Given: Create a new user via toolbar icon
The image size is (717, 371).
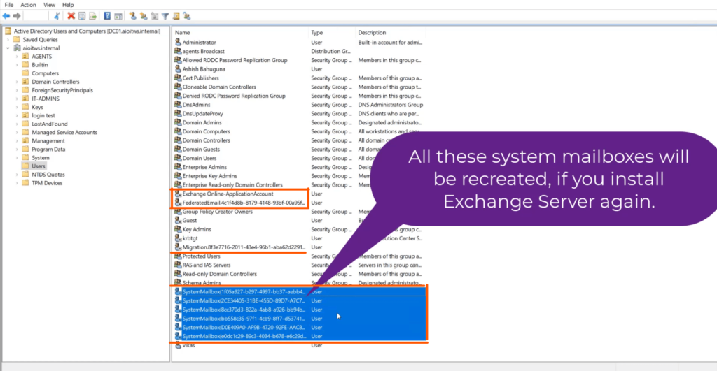Looking at the screenshot, I should click(x=132, y=16).
